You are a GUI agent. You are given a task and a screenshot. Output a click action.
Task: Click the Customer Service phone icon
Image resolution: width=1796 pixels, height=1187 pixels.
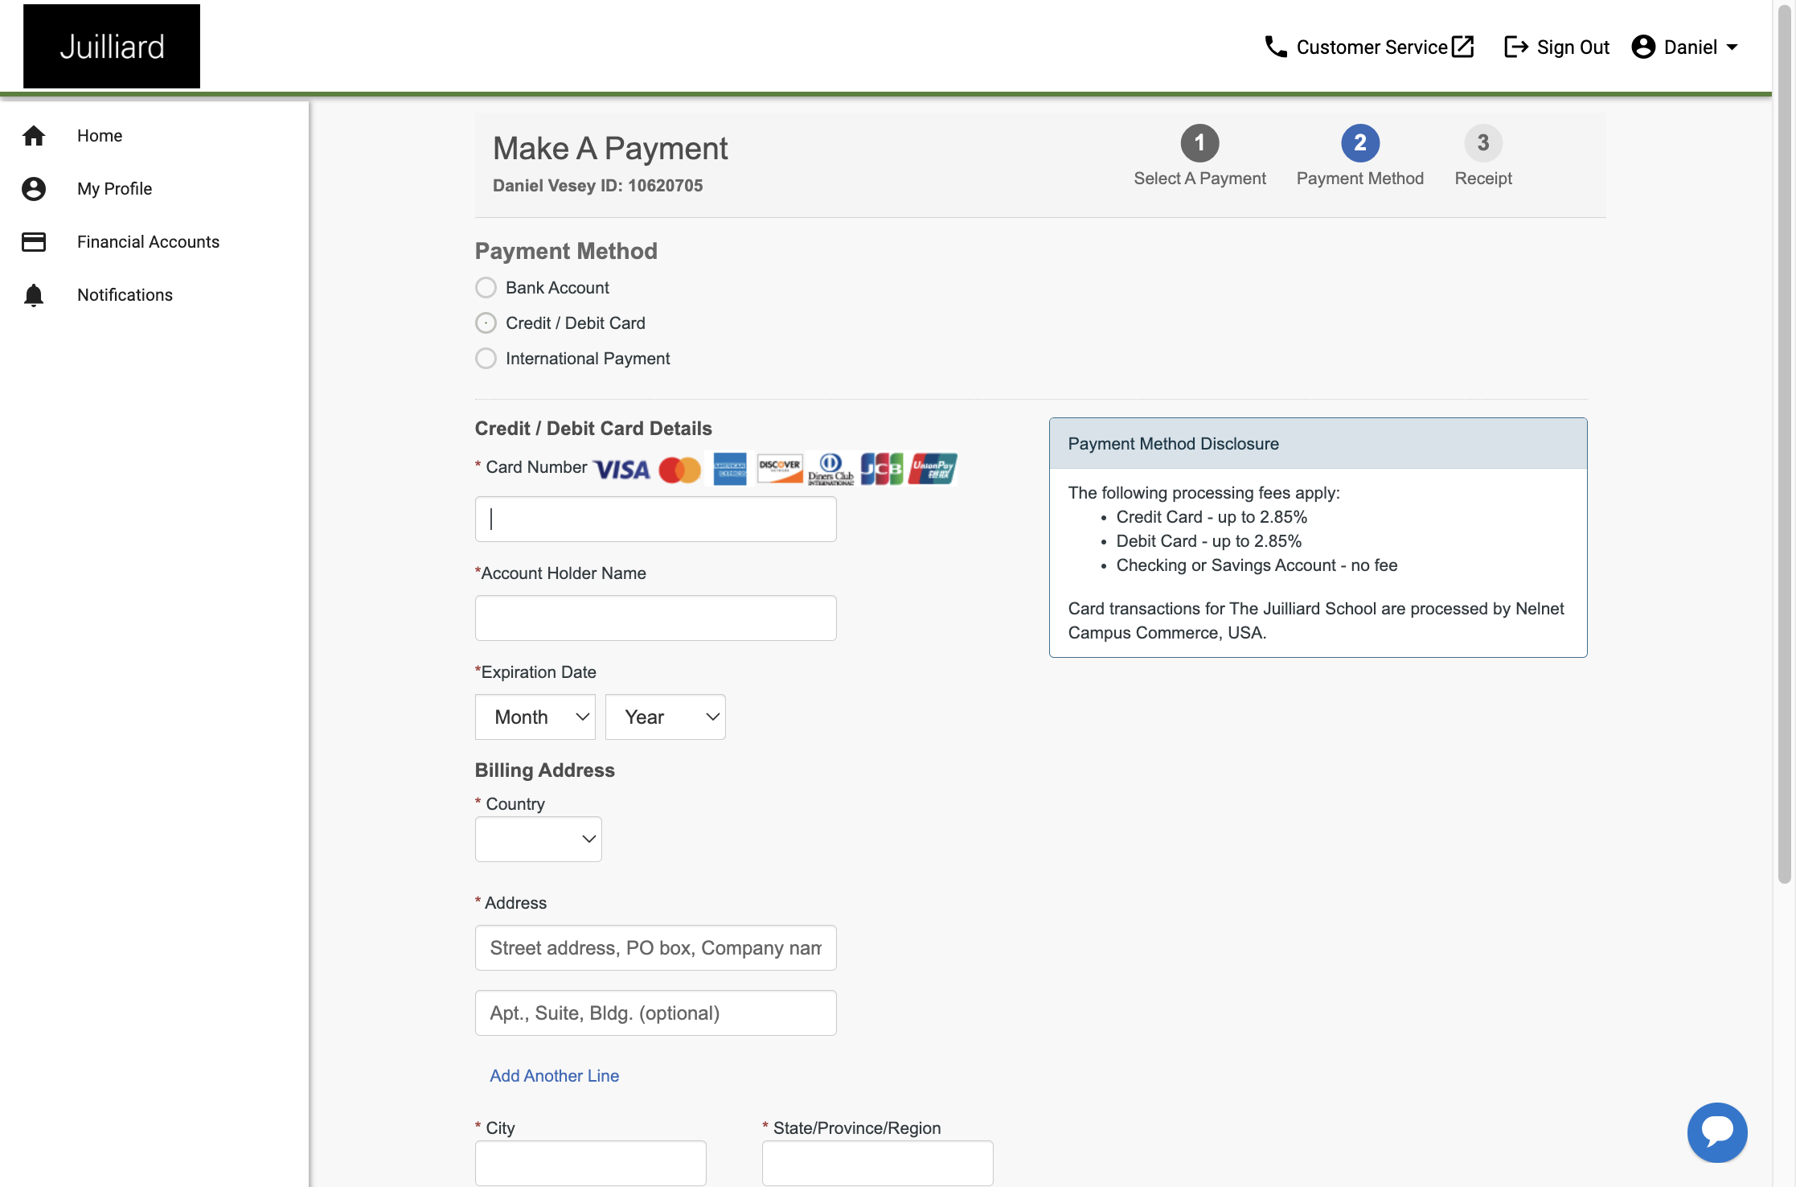point(1276,47)
